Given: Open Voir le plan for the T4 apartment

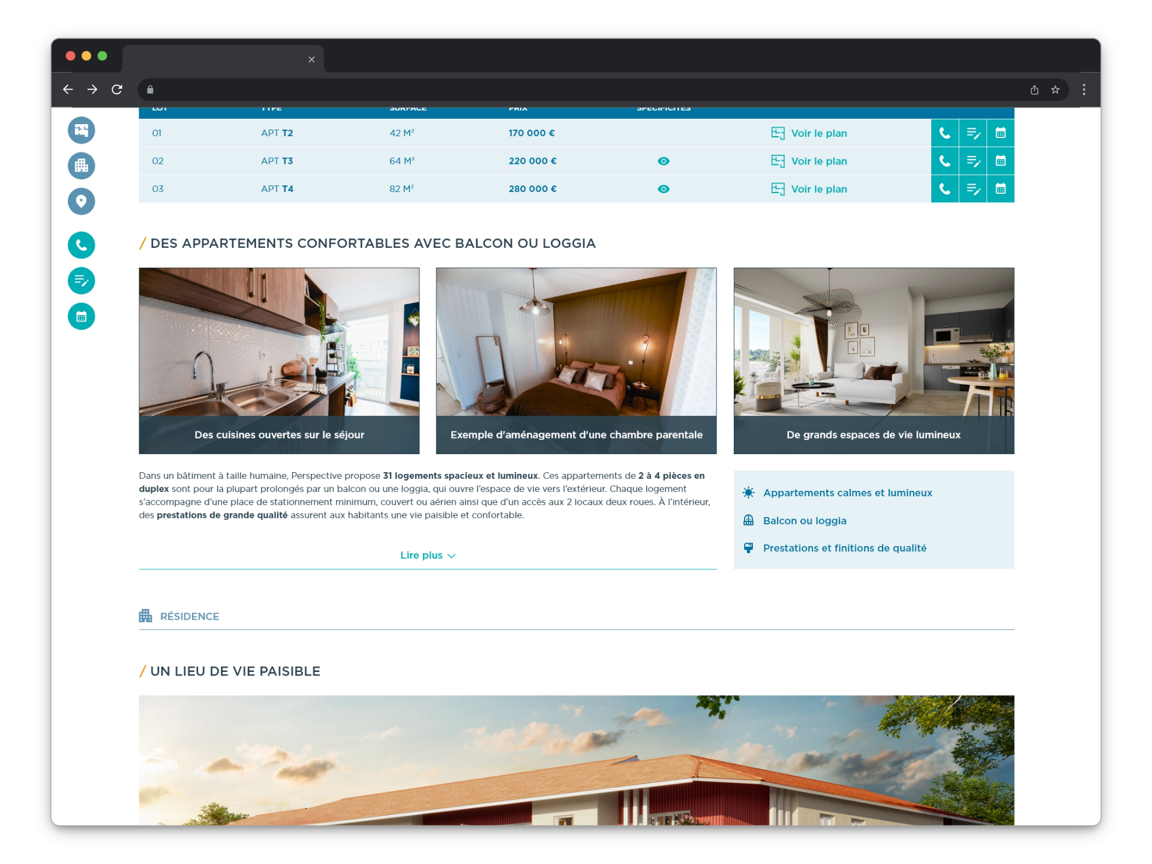Looking at the screenshot, I should pyautogui.click(x=809, y=189).
